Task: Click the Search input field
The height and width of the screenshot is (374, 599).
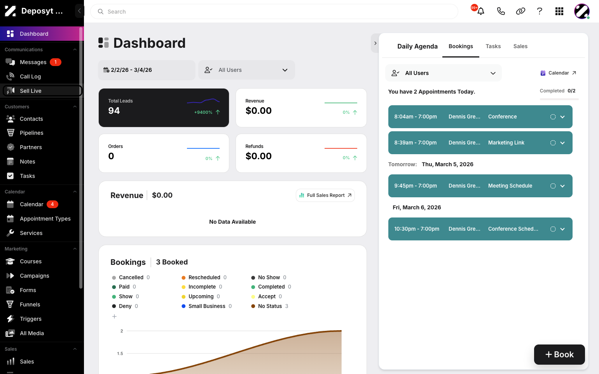Action: click(274, 12)
